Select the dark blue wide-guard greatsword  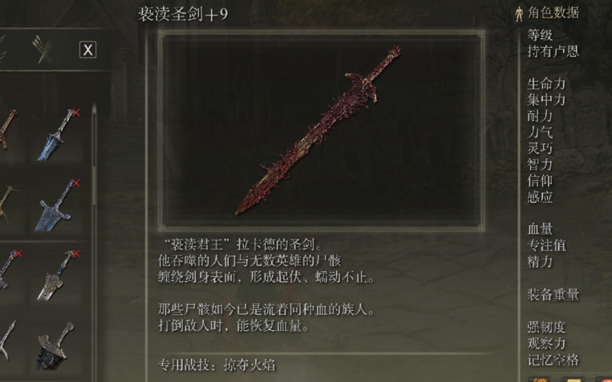coord(57,205)
